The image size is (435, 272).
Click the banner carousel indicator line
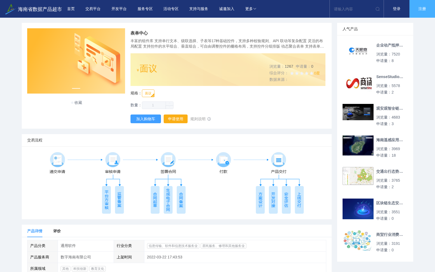[76, 88]
